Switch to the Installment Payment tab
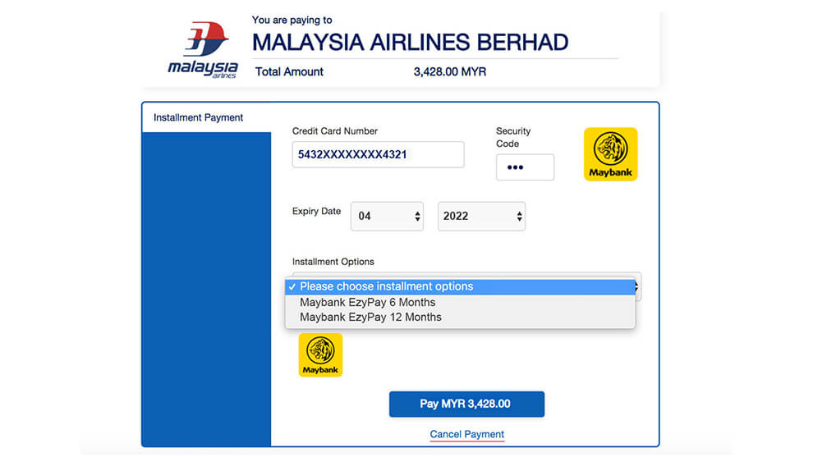 [199, 117]
